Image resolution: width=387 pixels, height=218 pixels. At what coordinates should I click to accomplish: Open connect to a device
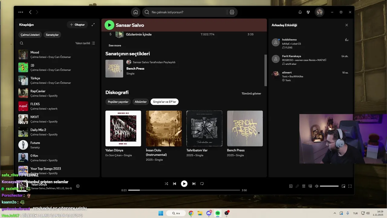tap(310, 186)
